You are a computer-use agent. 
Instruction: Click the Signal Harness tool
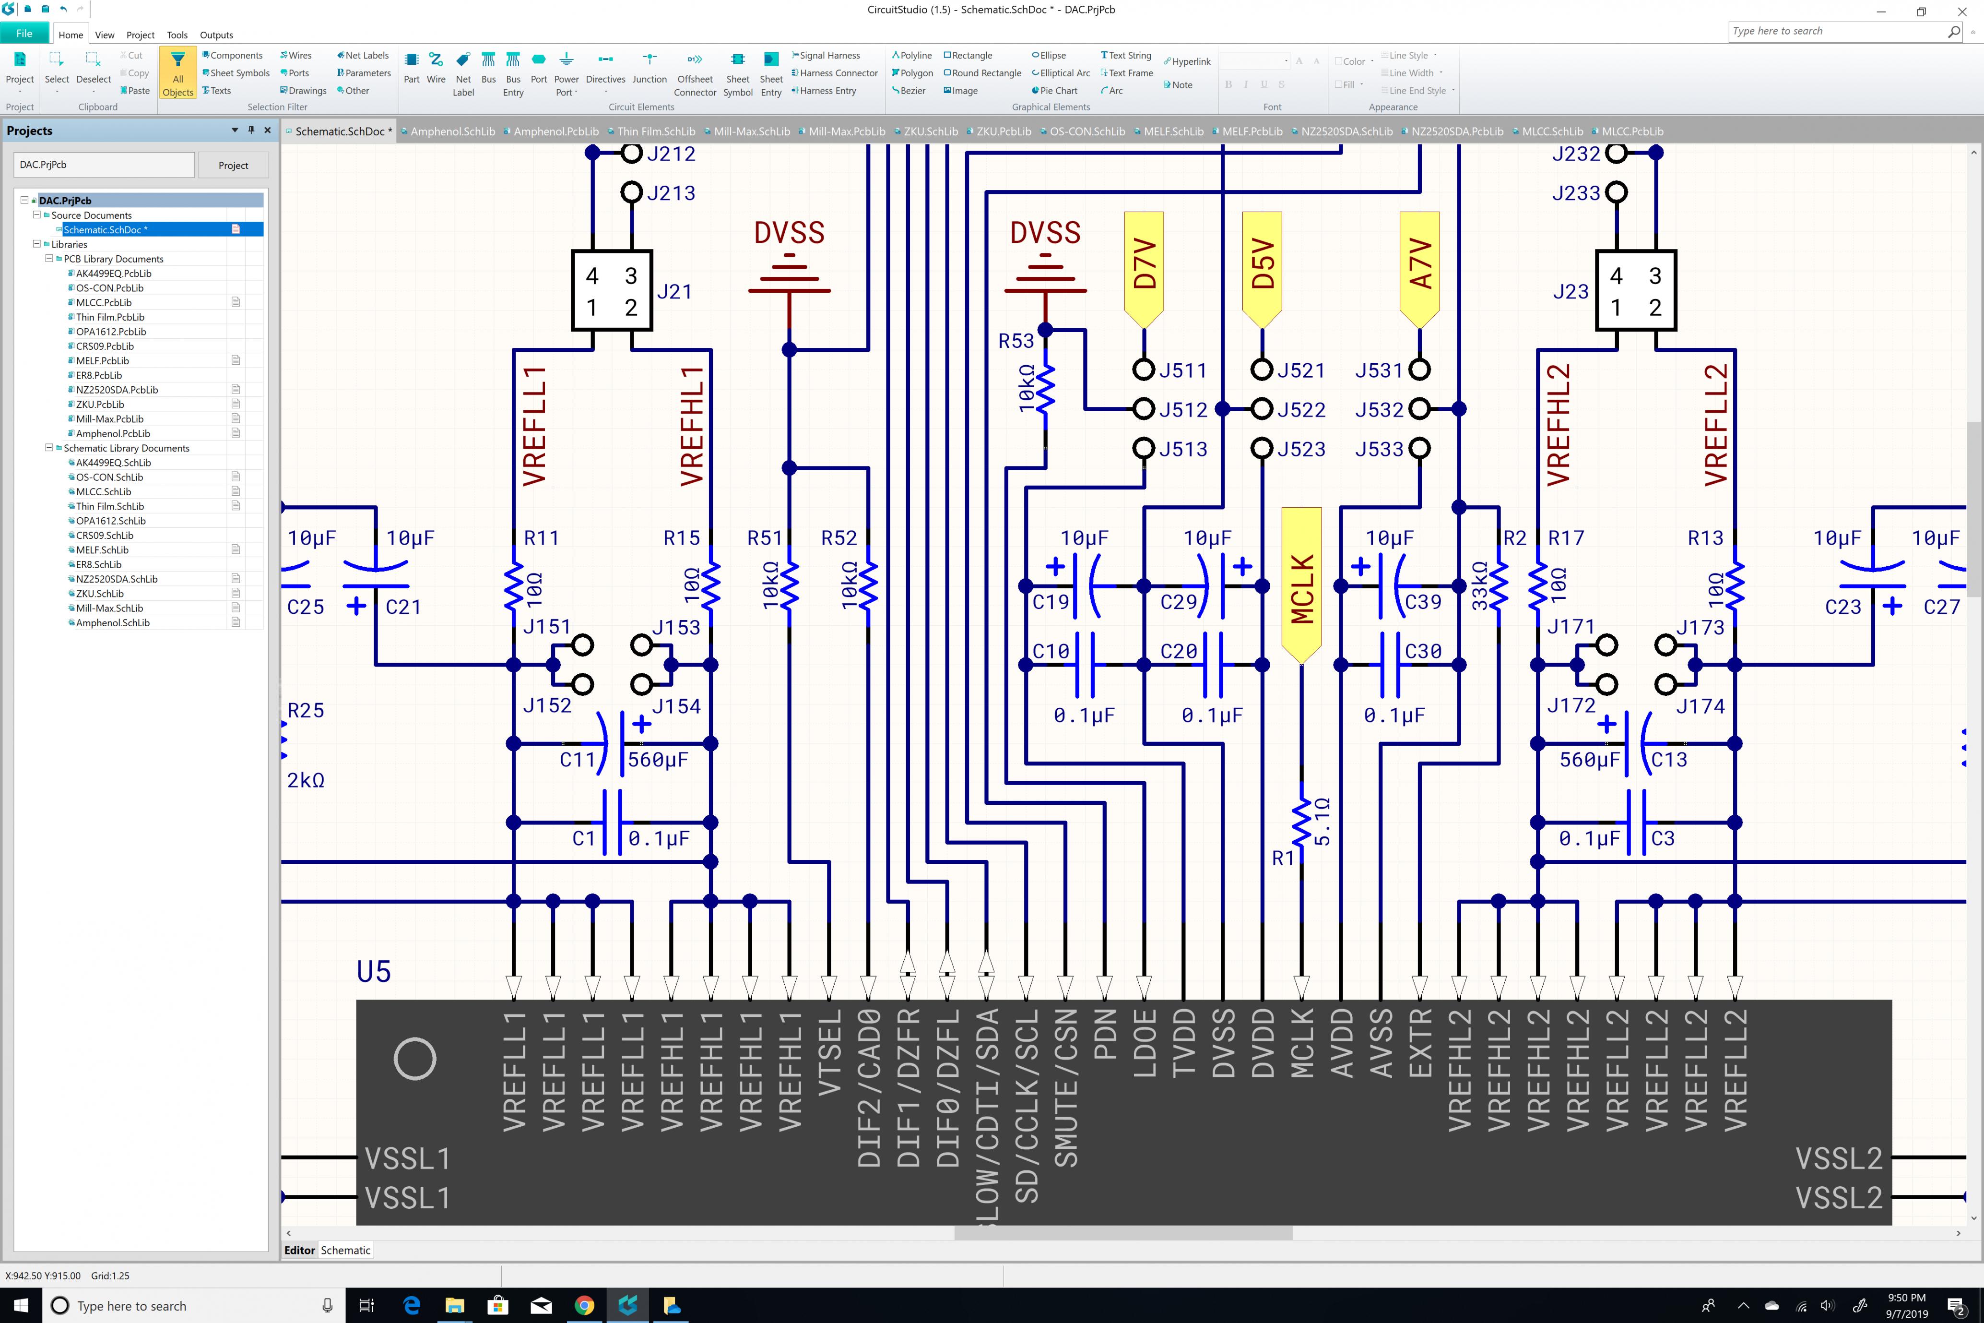(x=826, y=56)
